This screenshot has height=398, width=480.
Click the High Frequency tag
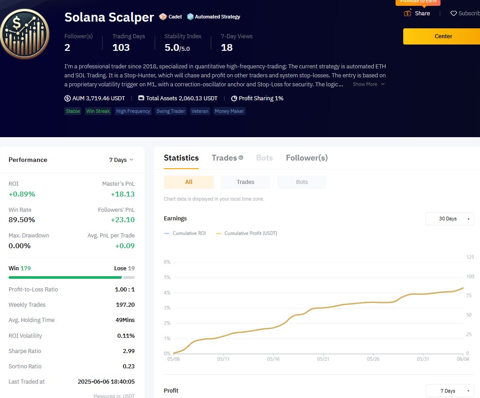133,111
